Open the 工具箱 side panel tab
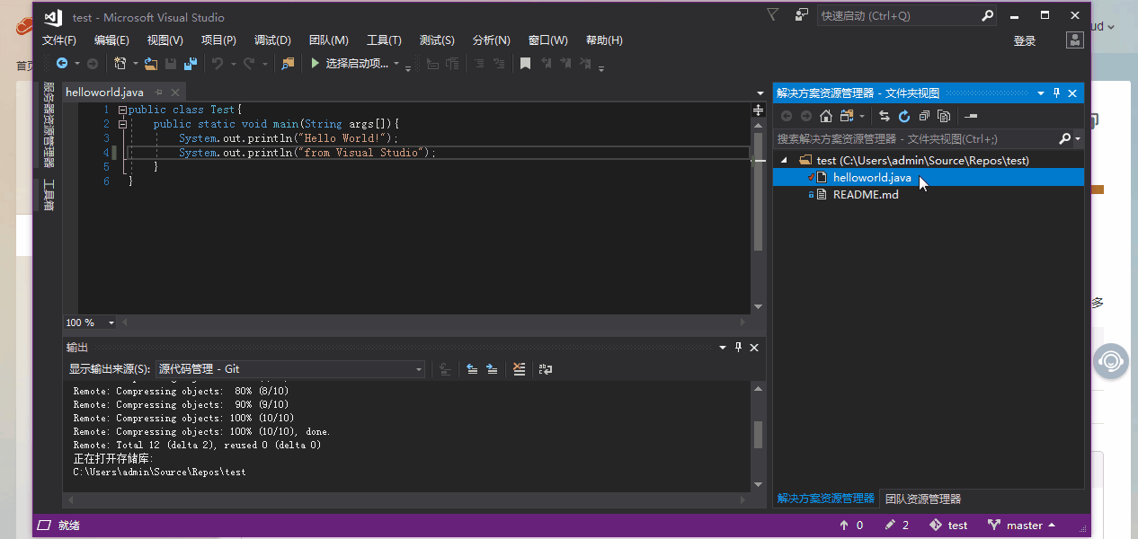1138x539 pixels. [x=49, y=196]
